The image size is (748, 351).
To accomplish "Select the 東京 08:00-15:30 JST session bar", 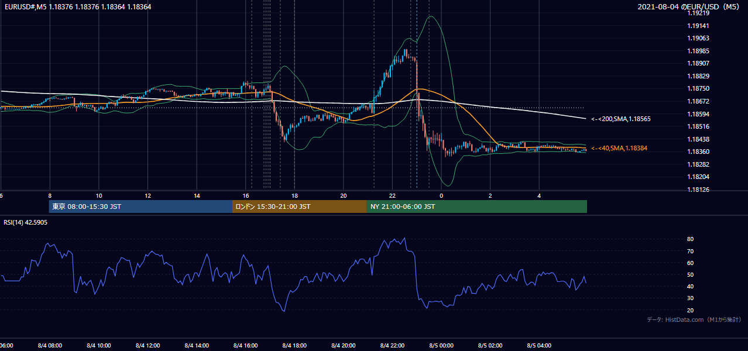I will 140,207.
